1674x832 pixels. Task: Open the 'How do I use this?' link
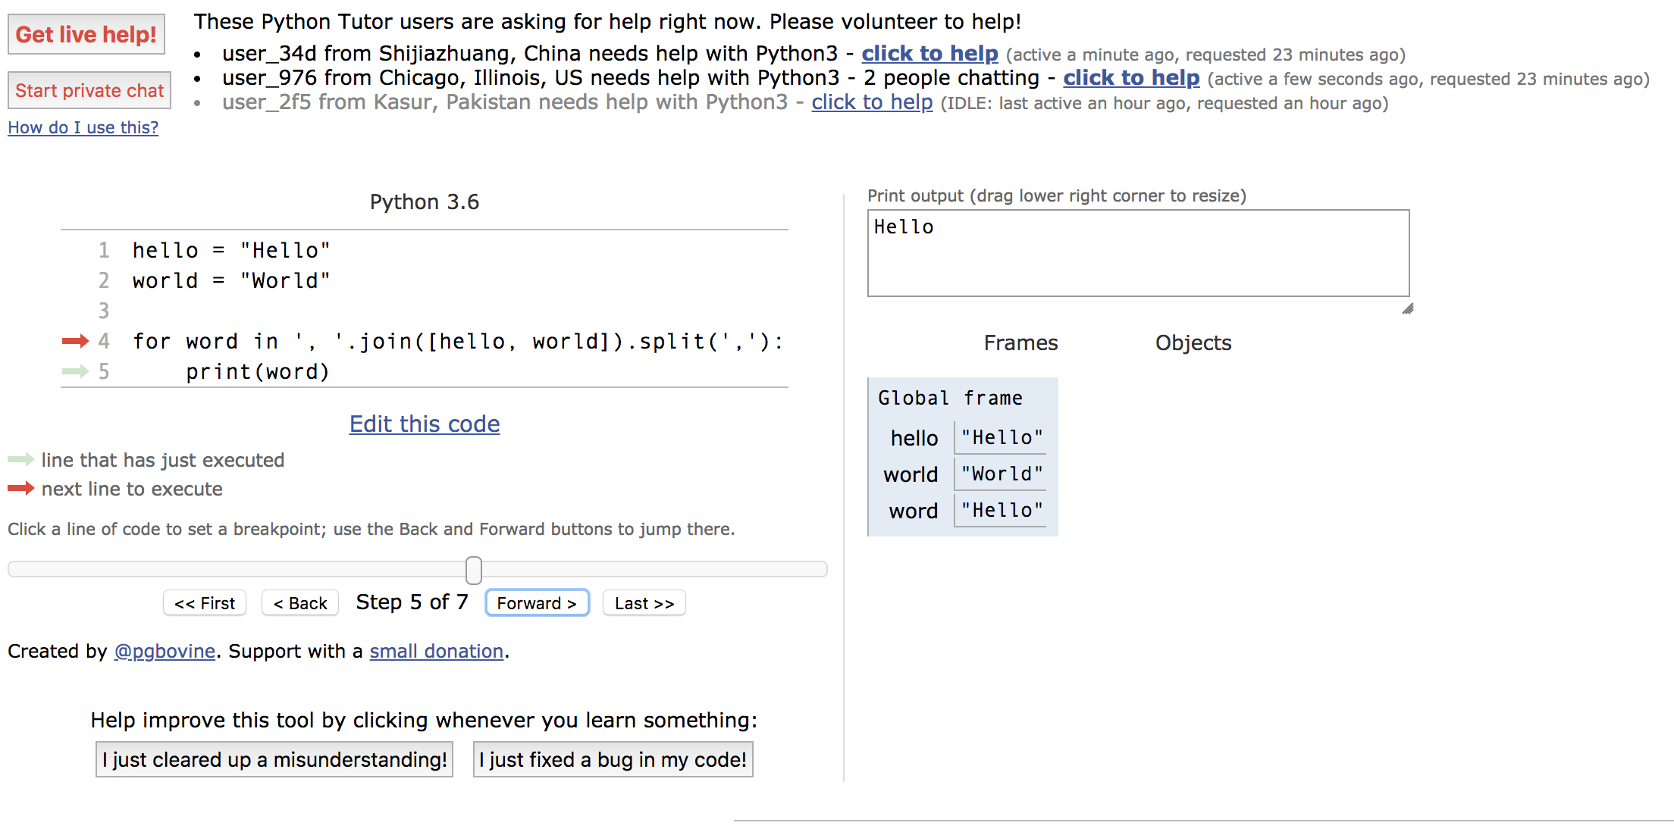click(x=83, y=128)
